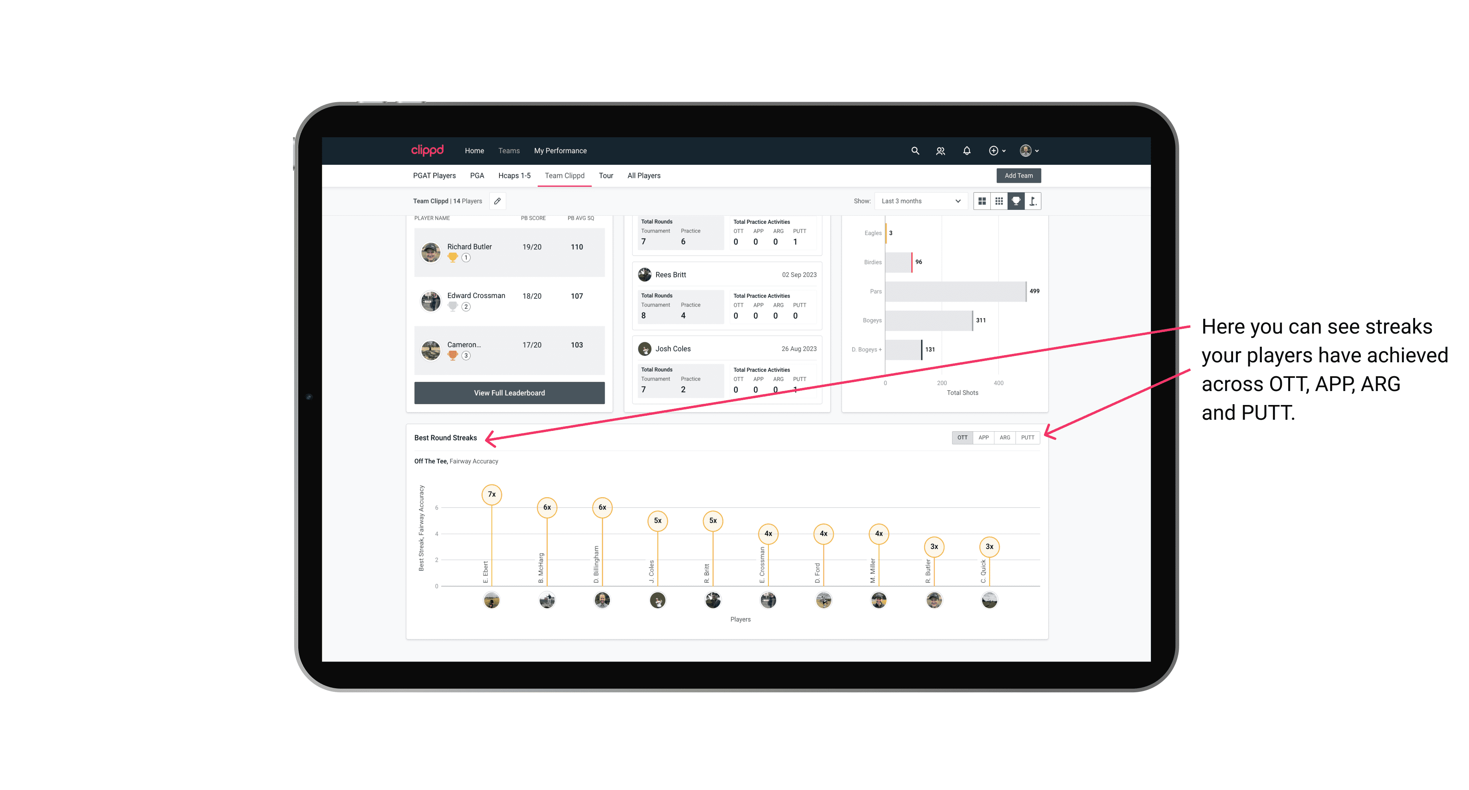Select the APP streak filter button
This screenshot has width=1469, height=790.
click(x=982, y=437)
